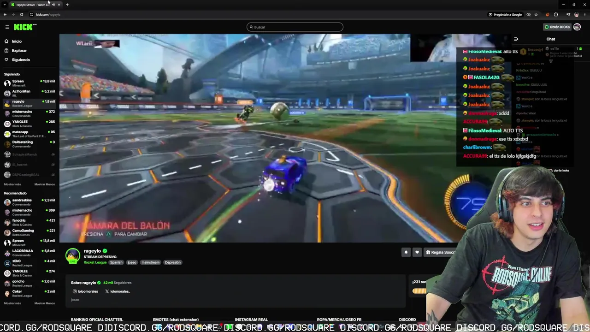Bookmark this page with star icon
This screenshot has width=590, height=332.
point(536,15)
